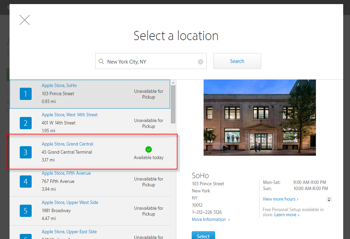
Task: Open Personal Setup Learn more link
Action: [287, 215]
